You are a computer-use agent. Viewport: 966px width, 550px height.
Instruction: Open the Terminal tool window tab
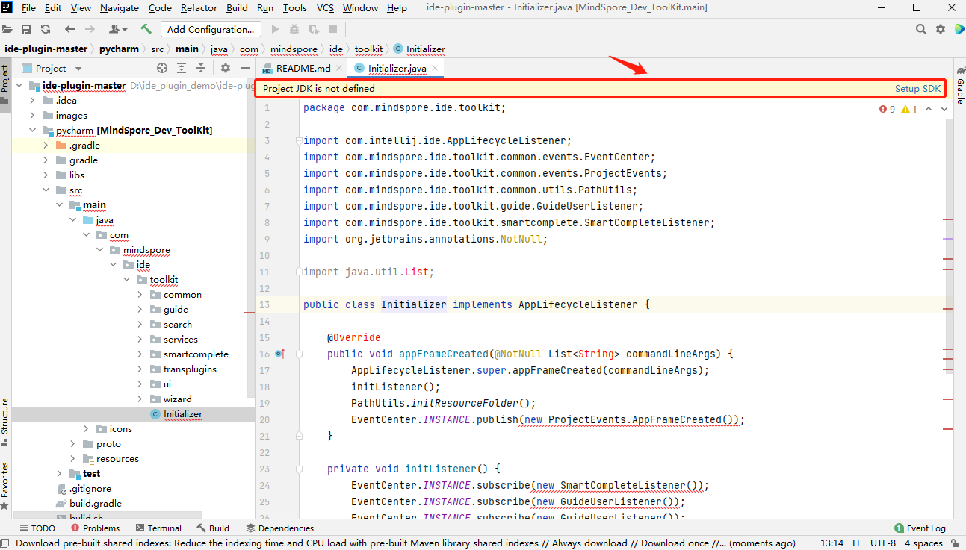pos(158,528)
